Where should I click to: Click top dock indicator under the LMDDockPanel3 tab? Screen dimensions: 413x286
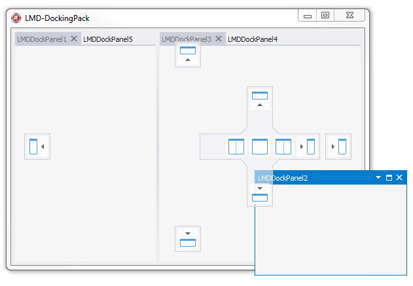(188, 54)
